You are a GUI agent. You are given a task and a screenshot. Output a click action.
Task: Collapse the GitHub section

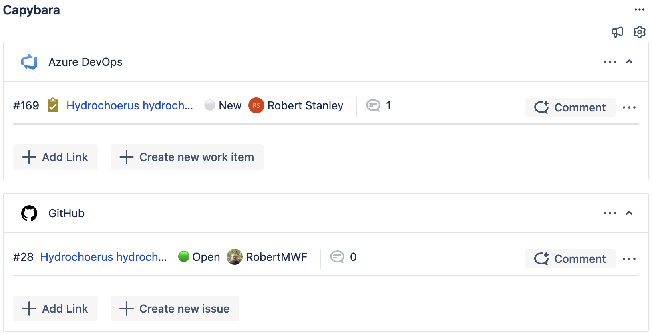pos(629,213)
